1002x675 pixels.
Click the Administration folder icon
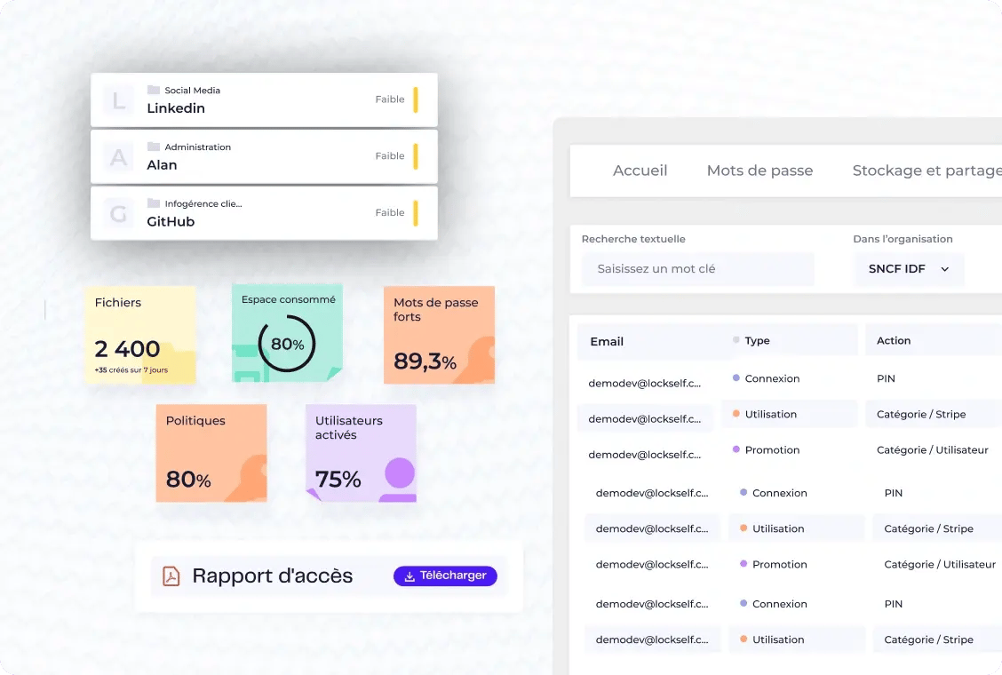(x=154, y=147)
